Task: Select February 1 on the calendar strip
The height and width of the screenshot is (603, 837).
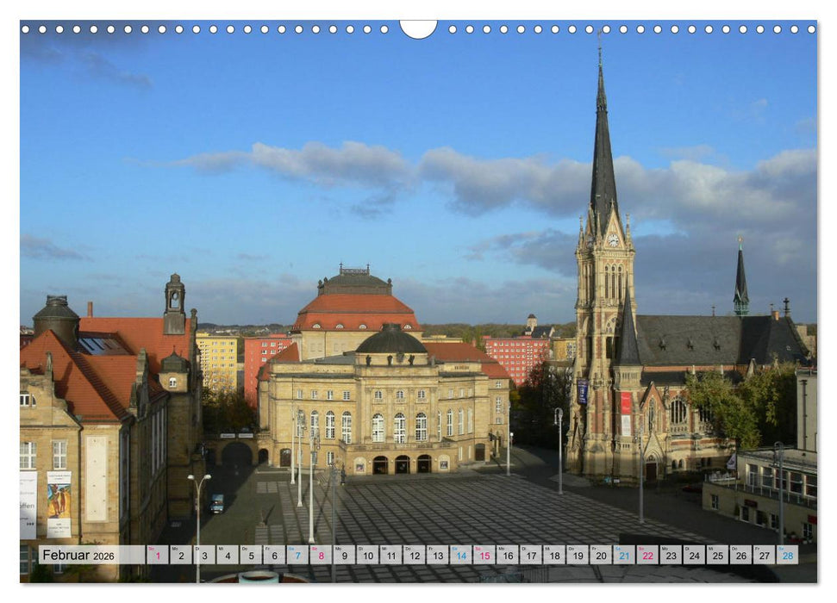Action: (159, 554)
